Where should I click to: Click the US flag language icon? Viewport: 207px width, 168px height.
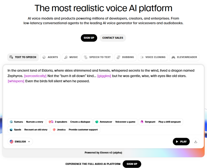pos(11,141)
